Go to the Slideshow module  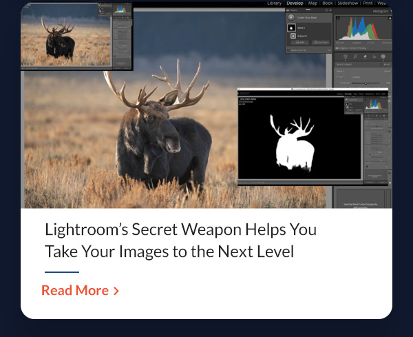coord(348,3)
